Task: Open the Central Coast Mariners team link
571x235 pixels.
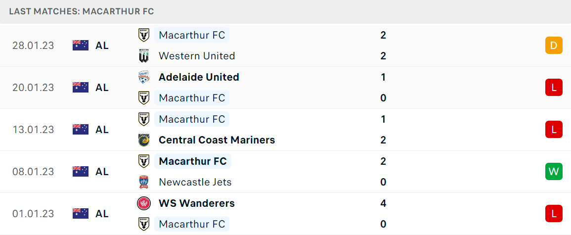Action: pos(217,141)
